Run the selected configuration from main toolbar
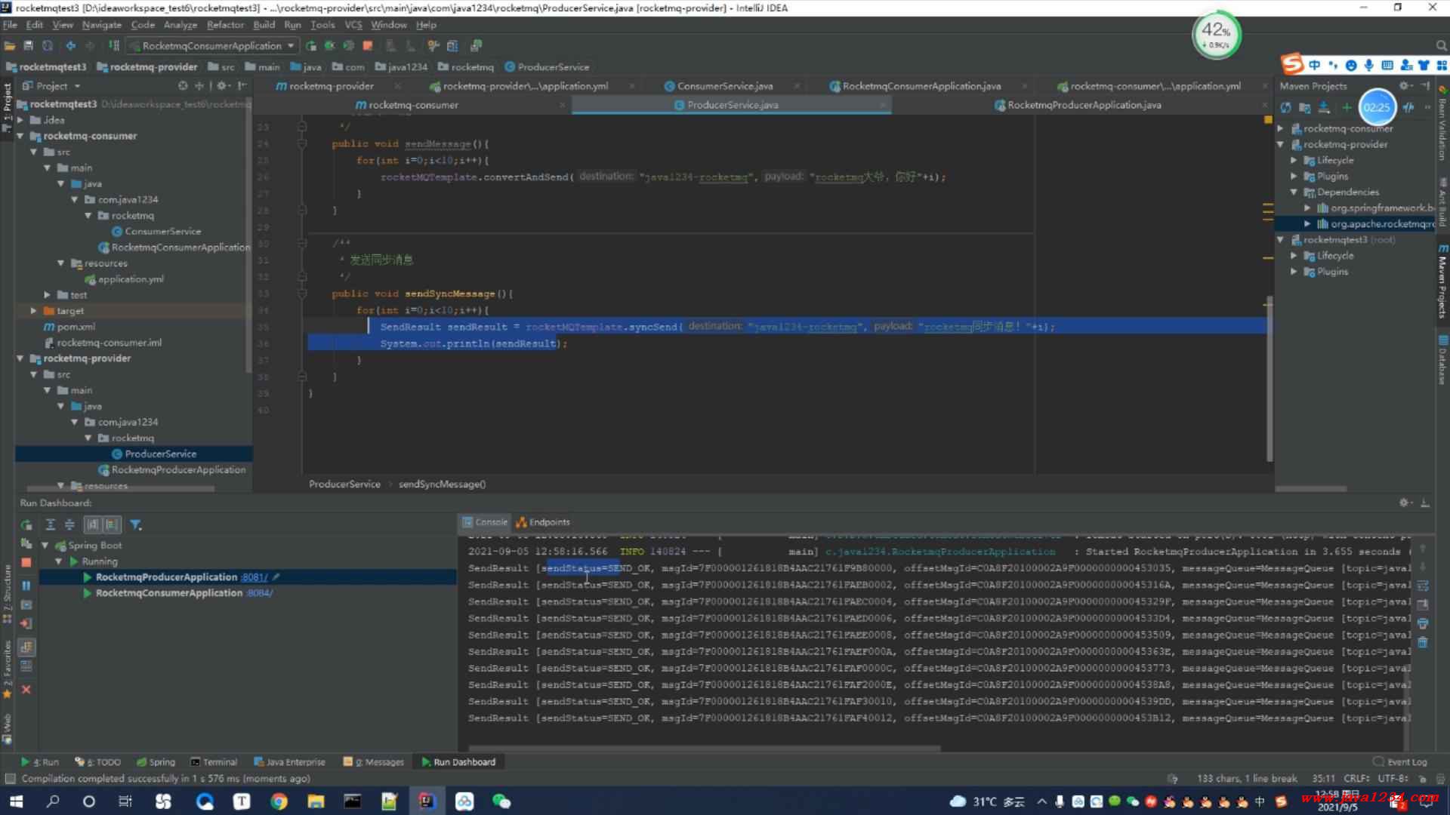1450x815 pixels. 311,46
